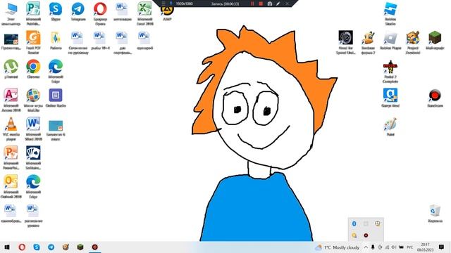Viewport: 451px width, 253px height.
Task: Click the Bluetooth icon in tray overflow
Action: [x=354, y=223]
